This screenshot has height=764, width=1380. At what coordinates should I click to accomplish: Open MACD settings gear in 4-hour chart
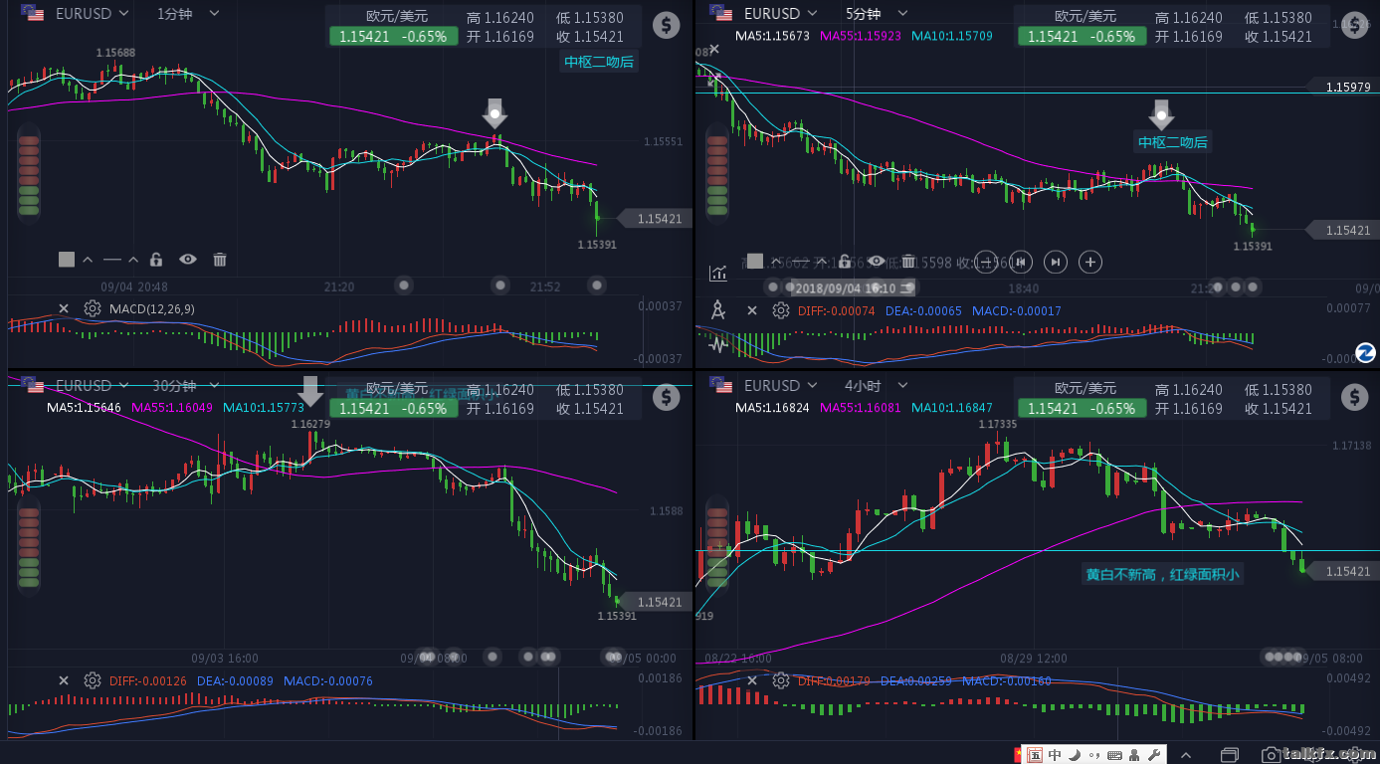coord(781,681)
